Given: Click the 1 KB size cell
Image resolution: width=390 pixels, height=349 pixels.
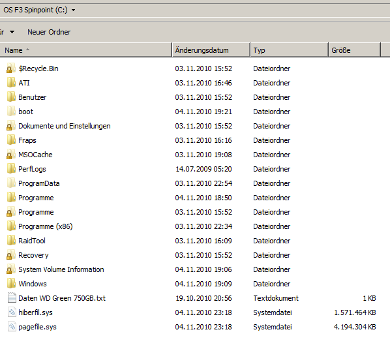Looking at the screenshot, I should 369,298.
